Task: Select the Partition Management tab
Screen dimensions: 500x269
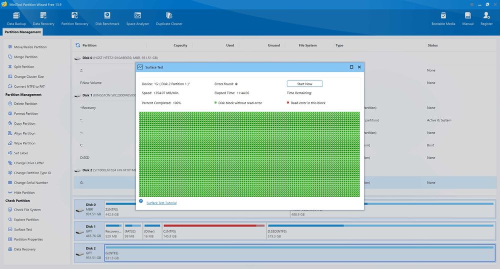Action: (x=22, y=32)
